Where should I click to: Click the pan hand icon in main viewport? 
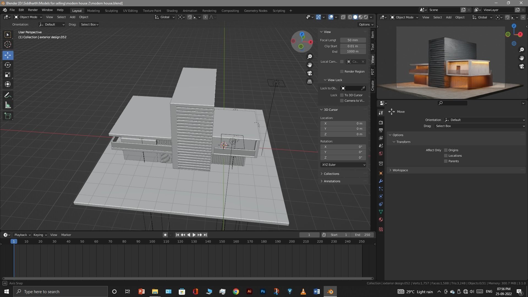[x=310, y=65]
